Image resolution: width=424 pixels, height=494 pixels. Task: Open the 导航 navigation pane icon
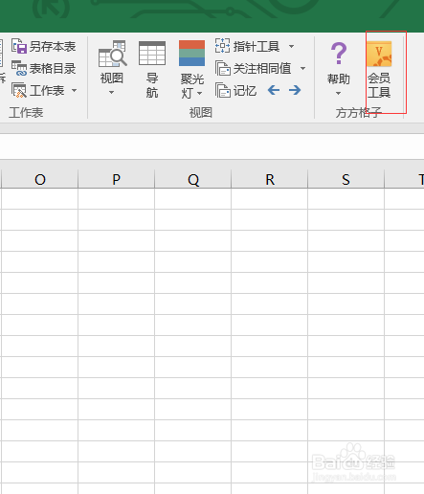[x=152, y=54]
